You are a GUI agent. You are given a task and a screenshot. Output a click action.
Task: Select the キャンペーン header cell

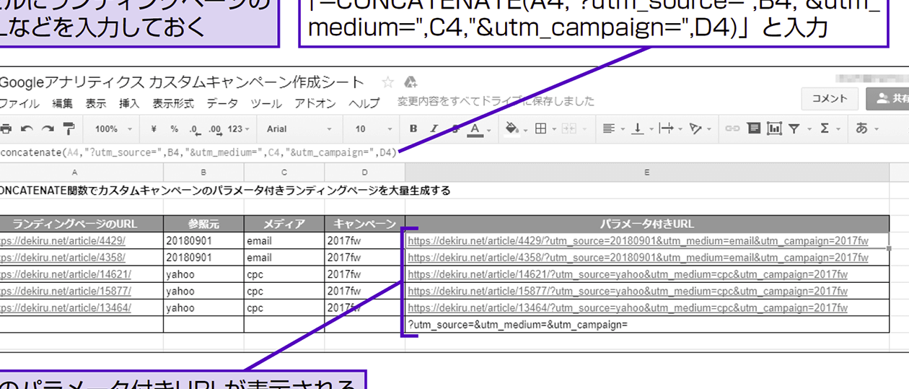[x=365, y=224]
